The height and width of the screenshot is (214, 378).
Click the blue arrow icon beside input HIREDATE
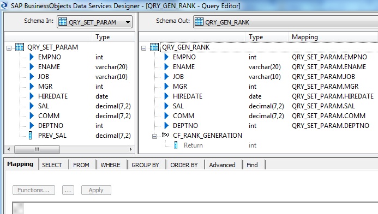pos(32,96)
